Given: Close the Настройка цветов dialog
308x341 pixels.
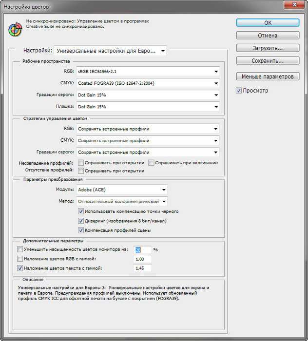Looking at the screenshot, I should click(x=294, y=4).
